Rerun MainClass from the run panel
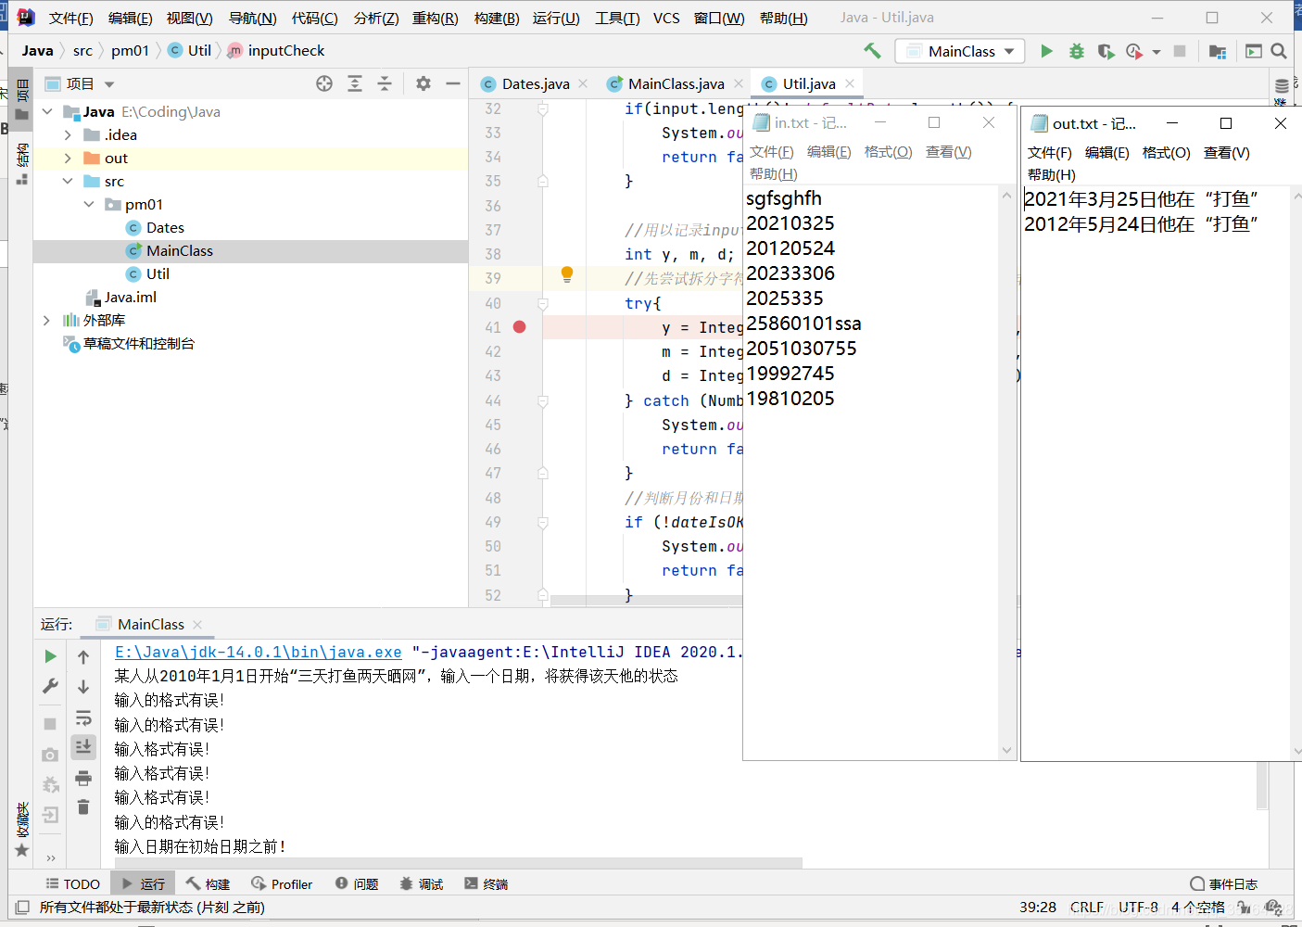Screen dimensions: 1302x927 pos(50,656)
